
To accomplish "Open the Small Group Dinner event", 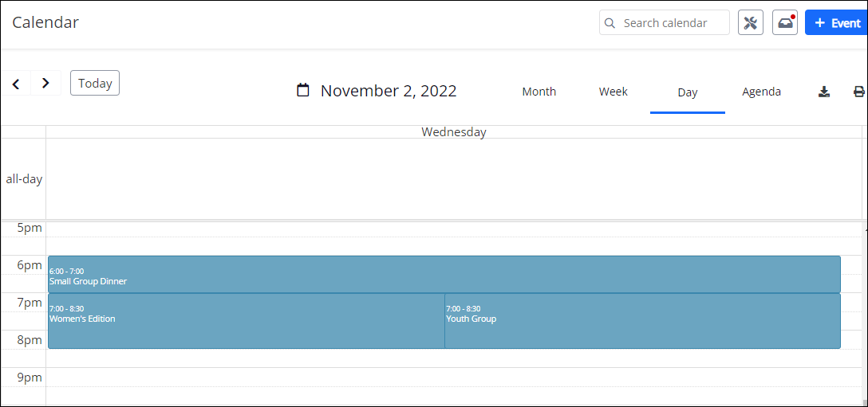I will (444, 275).
